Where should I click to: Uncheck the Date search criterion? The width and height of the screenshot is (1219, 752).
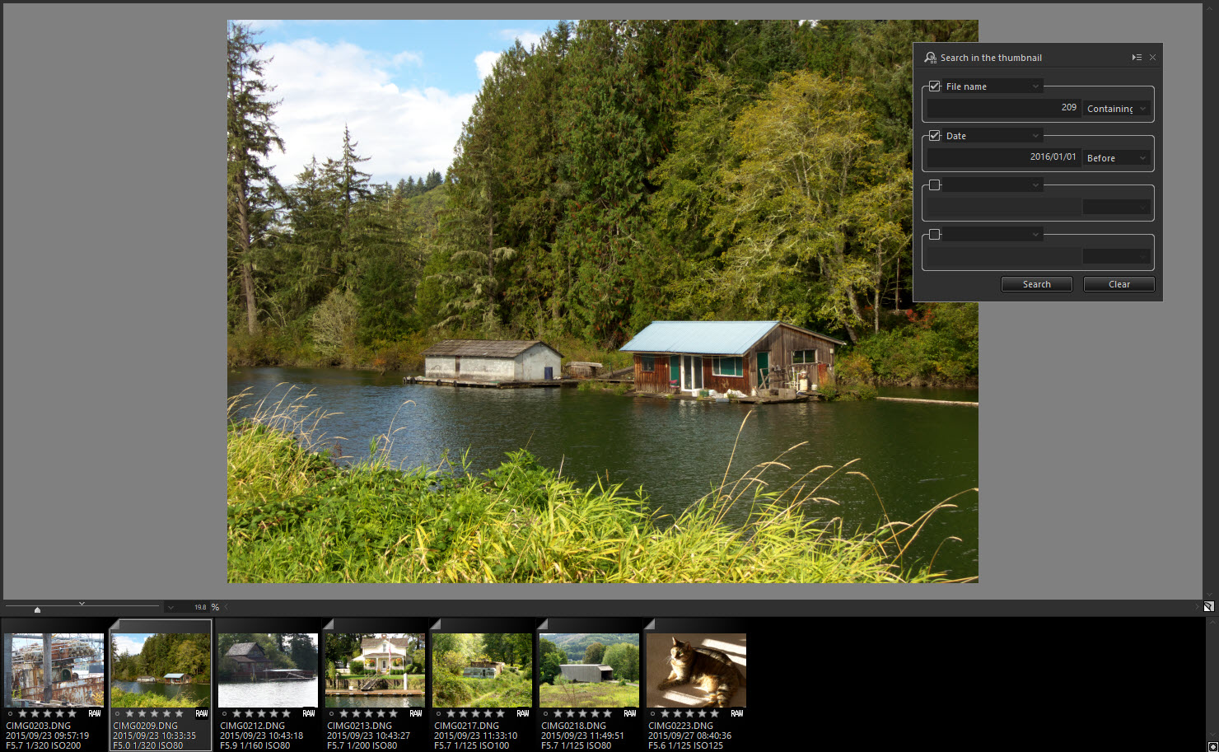point(935,136)
